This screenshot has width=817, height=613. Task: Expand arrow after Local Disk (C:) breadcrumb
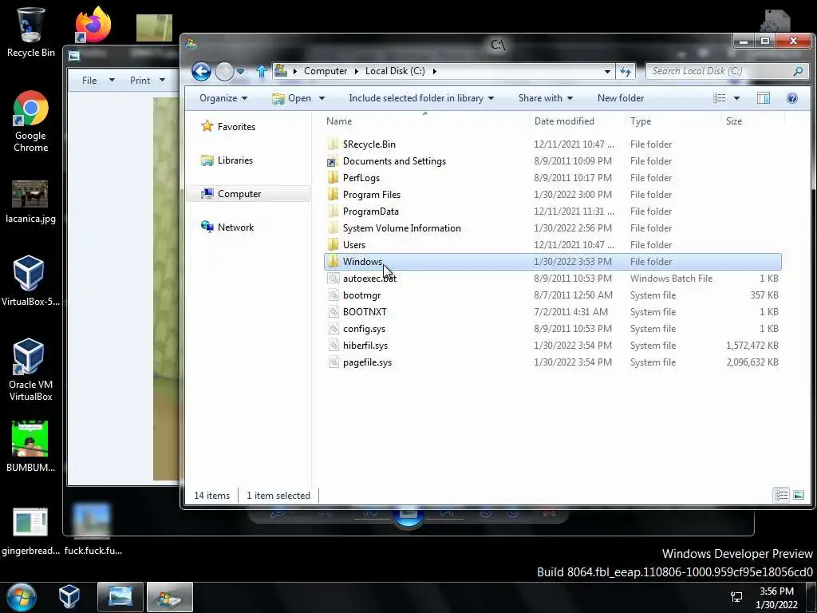435,71
